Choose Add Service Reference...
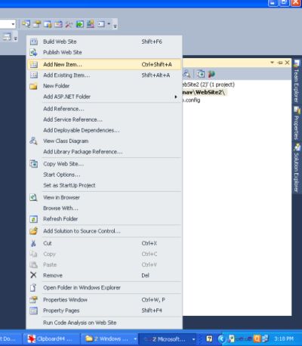302x346 pixels. click(x=104, y=119)
